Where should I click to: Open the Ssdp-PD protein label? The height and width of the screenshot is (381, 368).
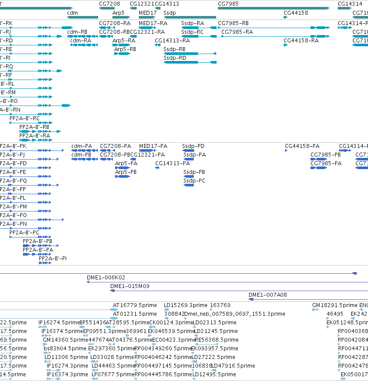click(193, 146)
